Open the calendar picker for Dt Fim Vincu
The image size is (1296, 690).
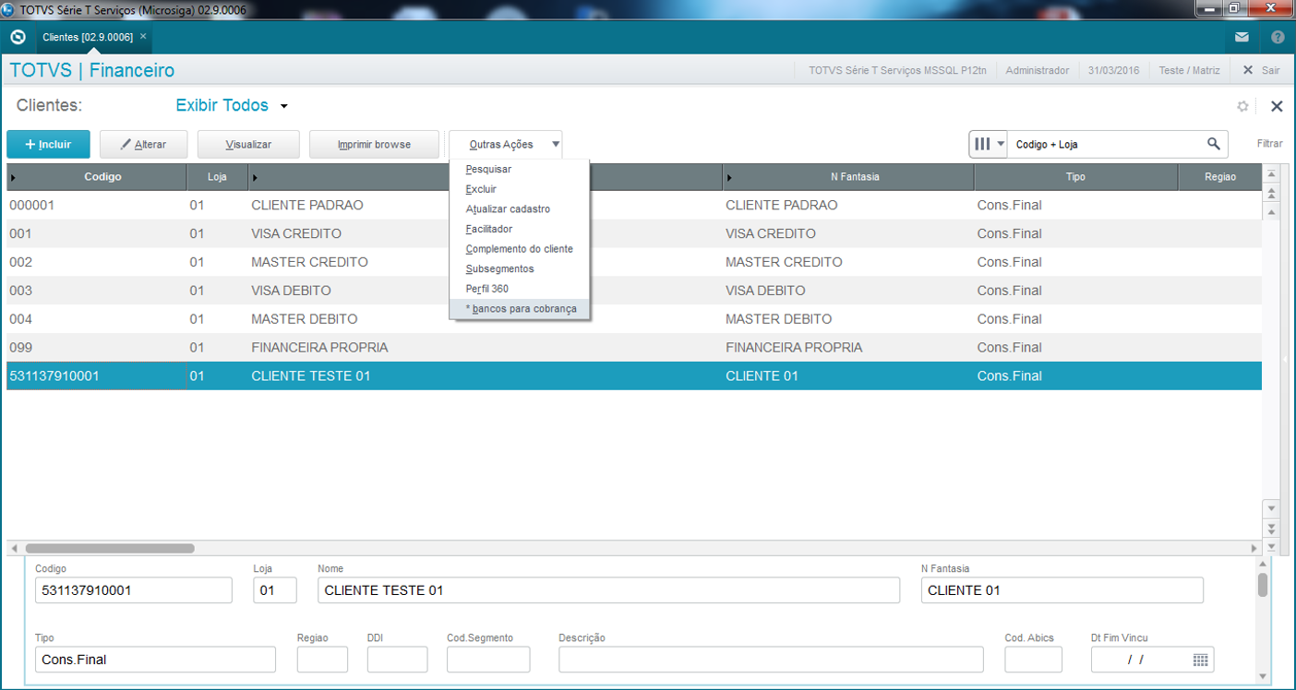[x=1200, y=660]
